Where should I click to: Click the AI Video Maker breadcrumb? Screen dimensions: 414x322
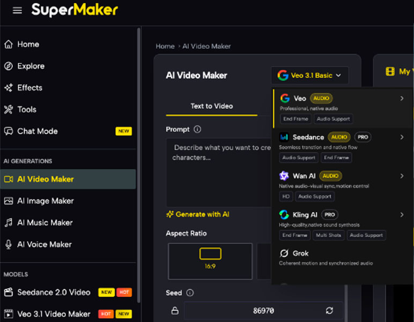(206, 46)
